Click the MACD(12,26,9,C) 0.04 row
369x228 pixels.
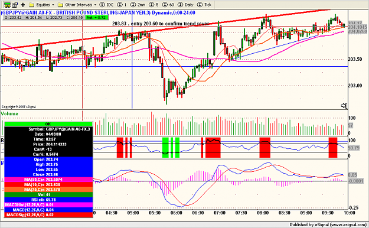click(x=48, y=210)
